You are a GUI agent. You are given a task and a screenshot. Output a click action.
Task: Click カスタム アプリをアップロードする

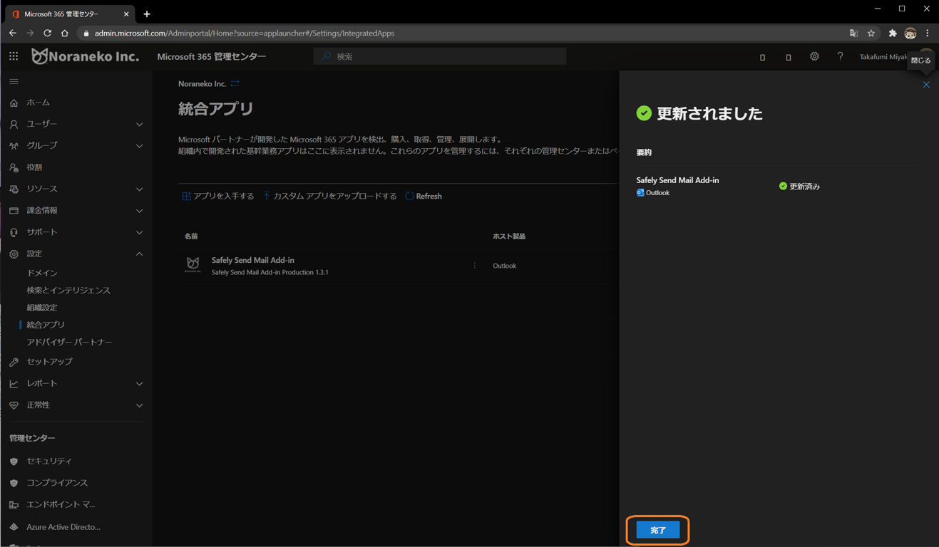(x=329, y=196)
